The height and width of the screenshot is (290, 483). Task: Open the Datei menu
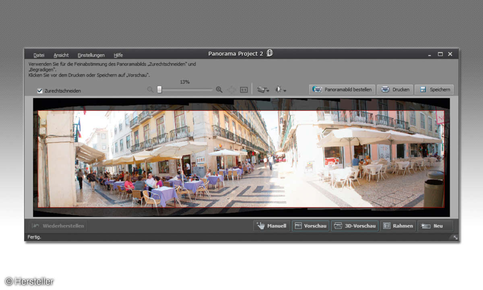[39, 55]
